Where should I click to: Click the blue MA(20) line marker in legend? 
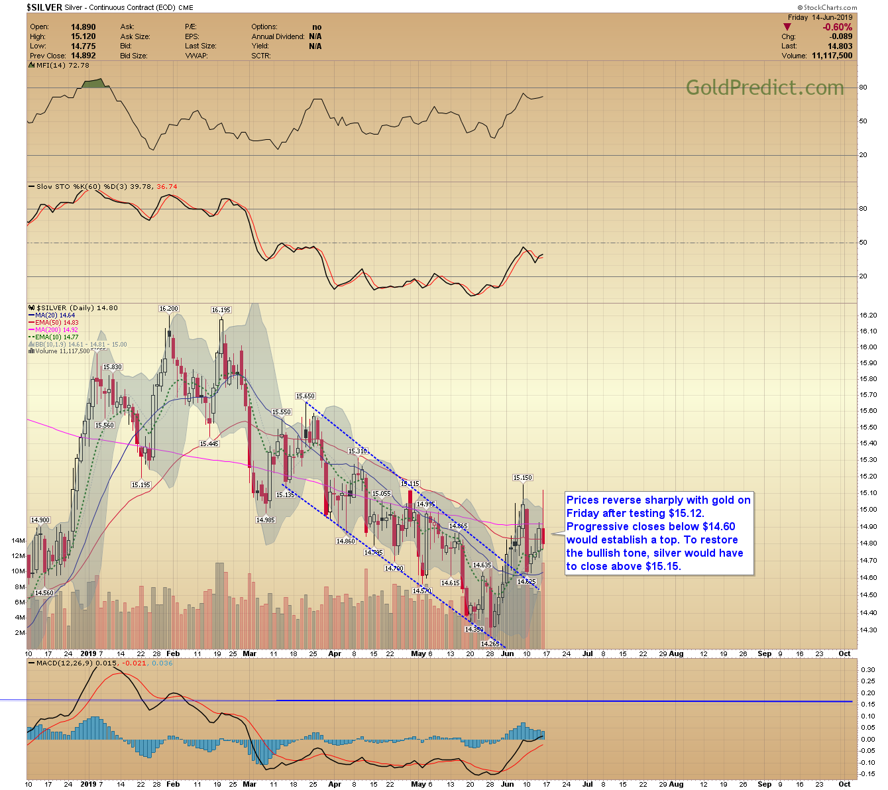coord(31,315)
